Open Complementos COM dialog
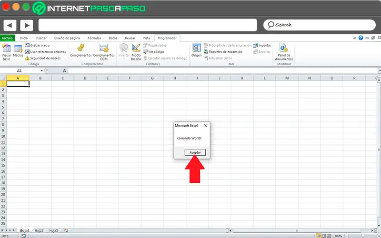This screenshot has width=381, height=238. 104,52
